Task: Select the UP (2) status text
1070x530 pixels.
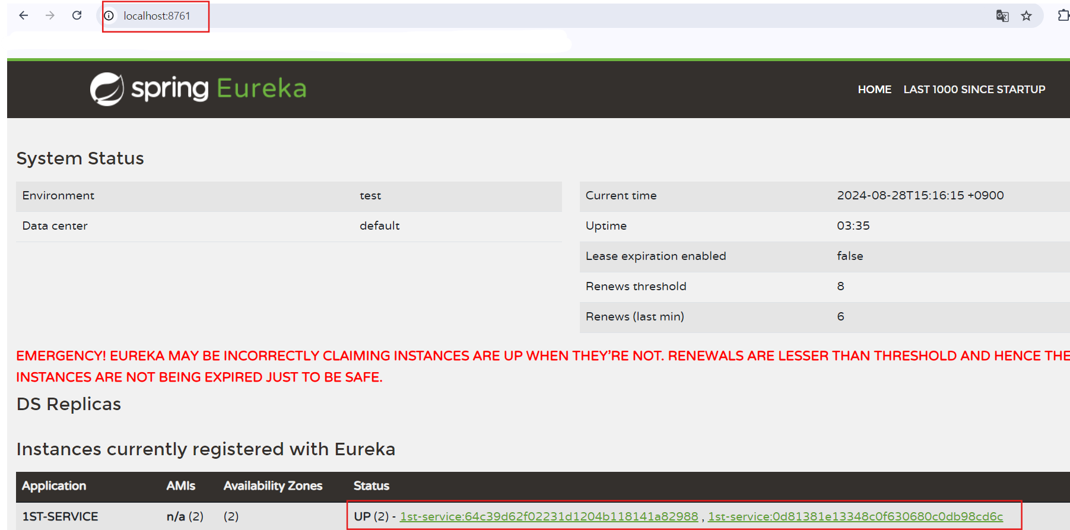Action: [x=371, y=517]
